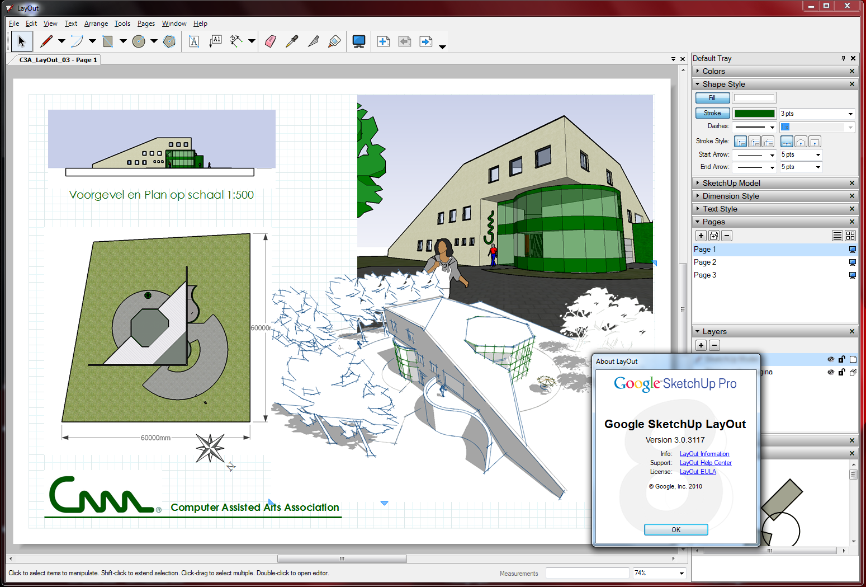Toggle the Fill button in Shape Style

pos(712,98)
